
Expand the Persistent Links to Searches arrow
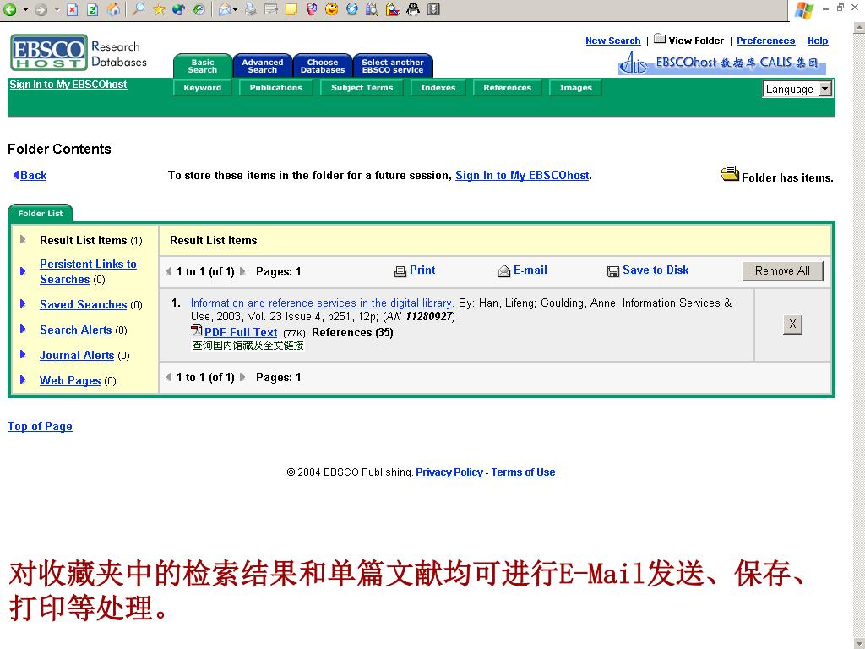coord(23,271)
